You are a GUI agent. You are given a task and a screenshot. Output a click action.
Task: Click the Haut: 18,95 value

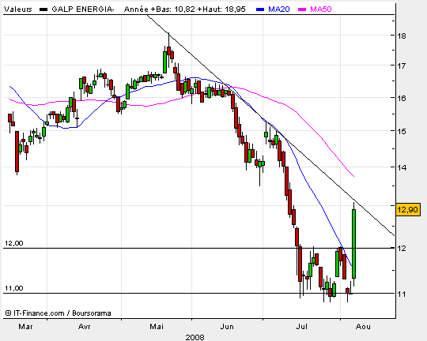[224, 9]
